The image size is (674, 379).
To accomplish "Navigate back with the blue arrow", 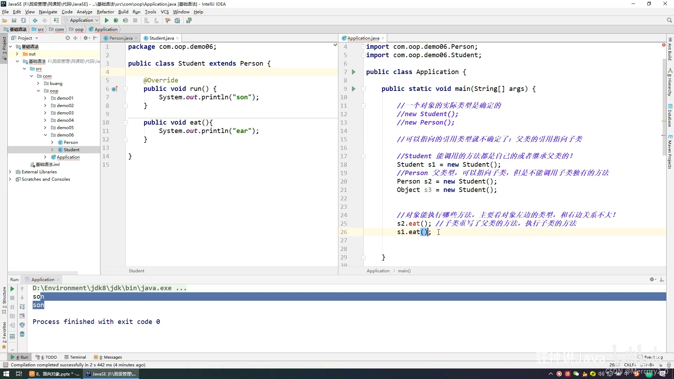I will click(35, 20).
